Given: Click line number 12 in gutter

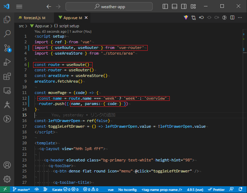Looking at the screenshot, I should [25, 98].
